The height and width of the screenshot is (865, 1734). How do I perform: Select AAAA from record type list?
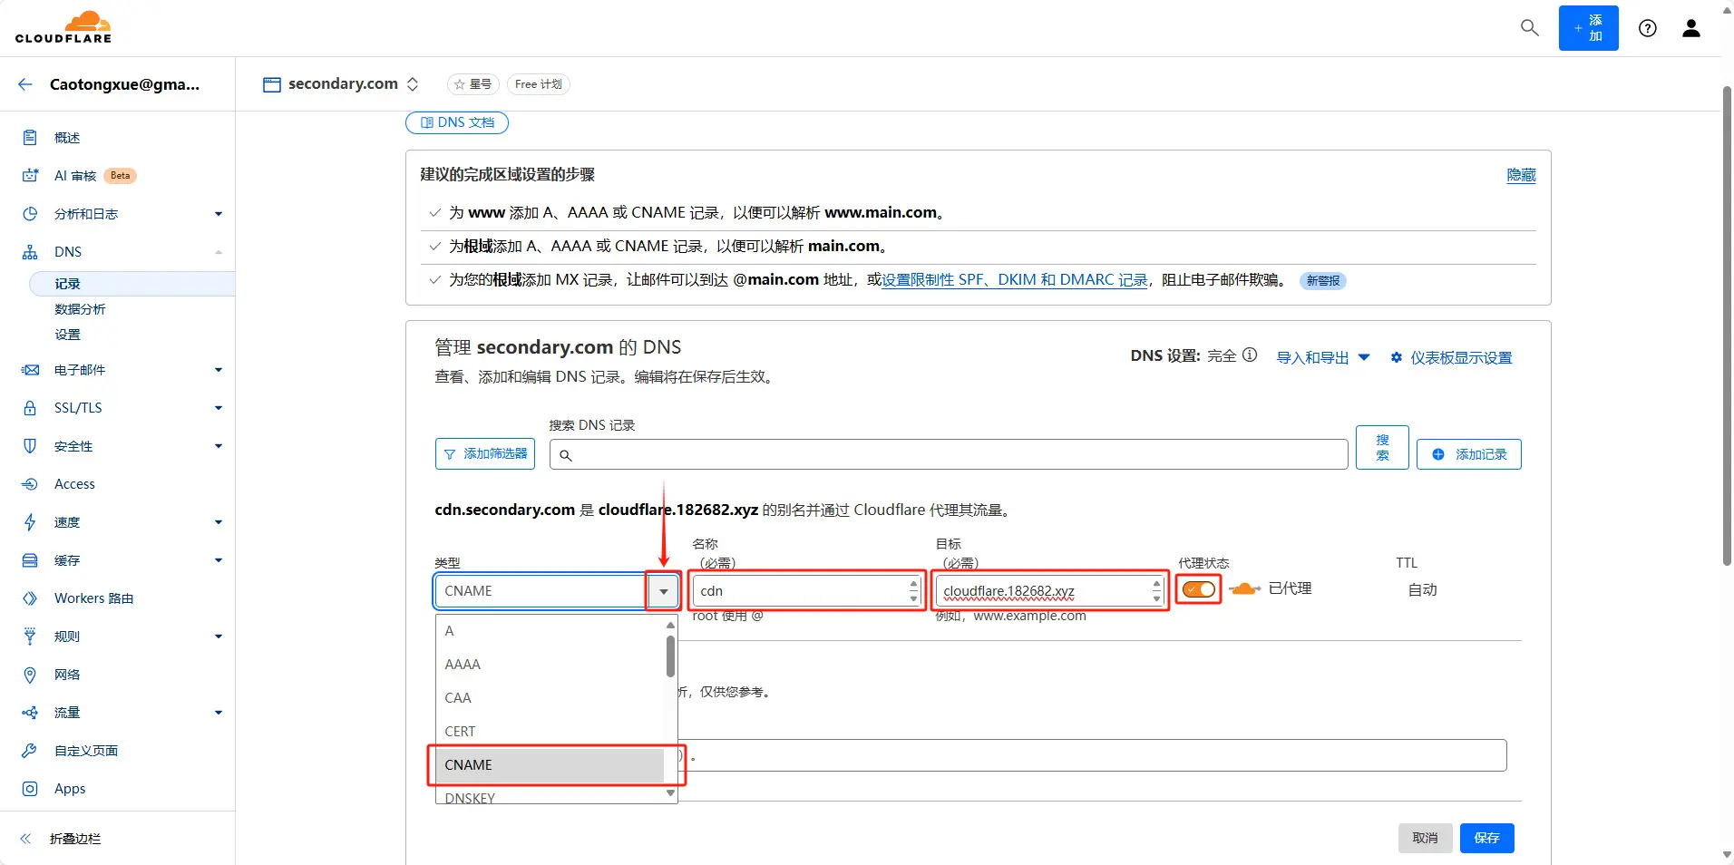(x=550, y=665)
